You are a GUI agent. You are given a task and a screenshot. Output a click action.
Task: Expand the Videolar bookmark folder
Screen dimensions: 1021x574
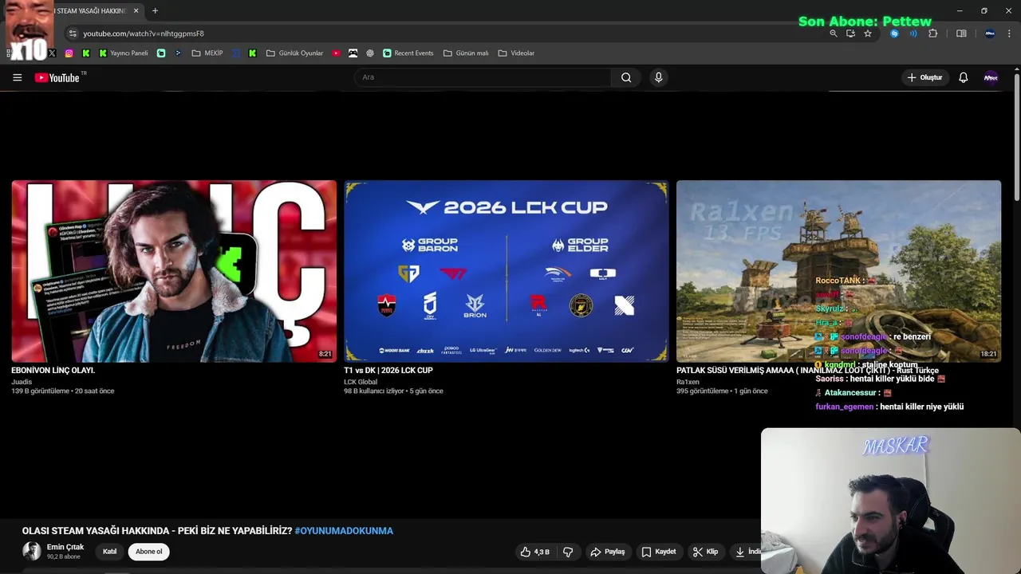coord(516,53)
